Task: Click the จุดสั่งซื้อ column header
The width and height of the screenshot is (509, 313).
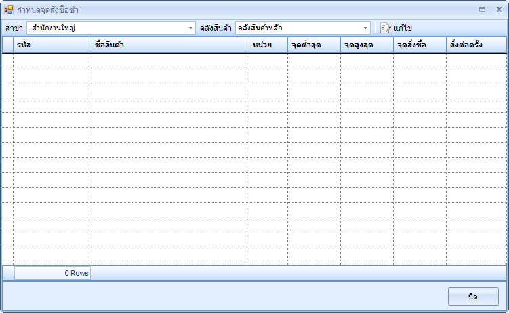Action: (x=420, y=45)
